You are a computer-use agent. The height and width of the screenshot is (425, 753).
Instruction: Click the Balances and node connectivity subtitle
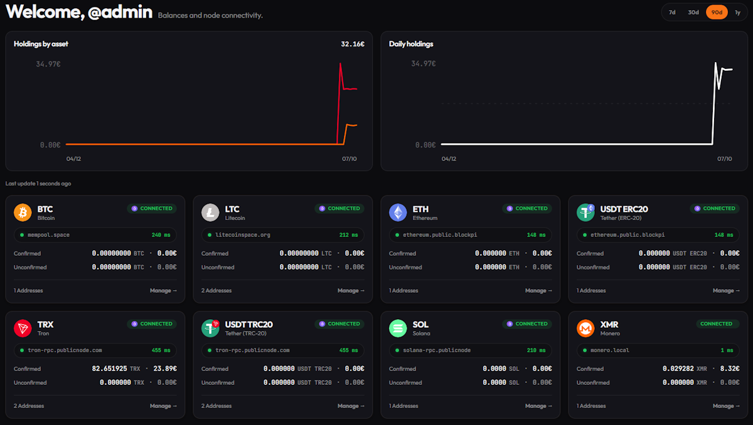tap(210, 15)
